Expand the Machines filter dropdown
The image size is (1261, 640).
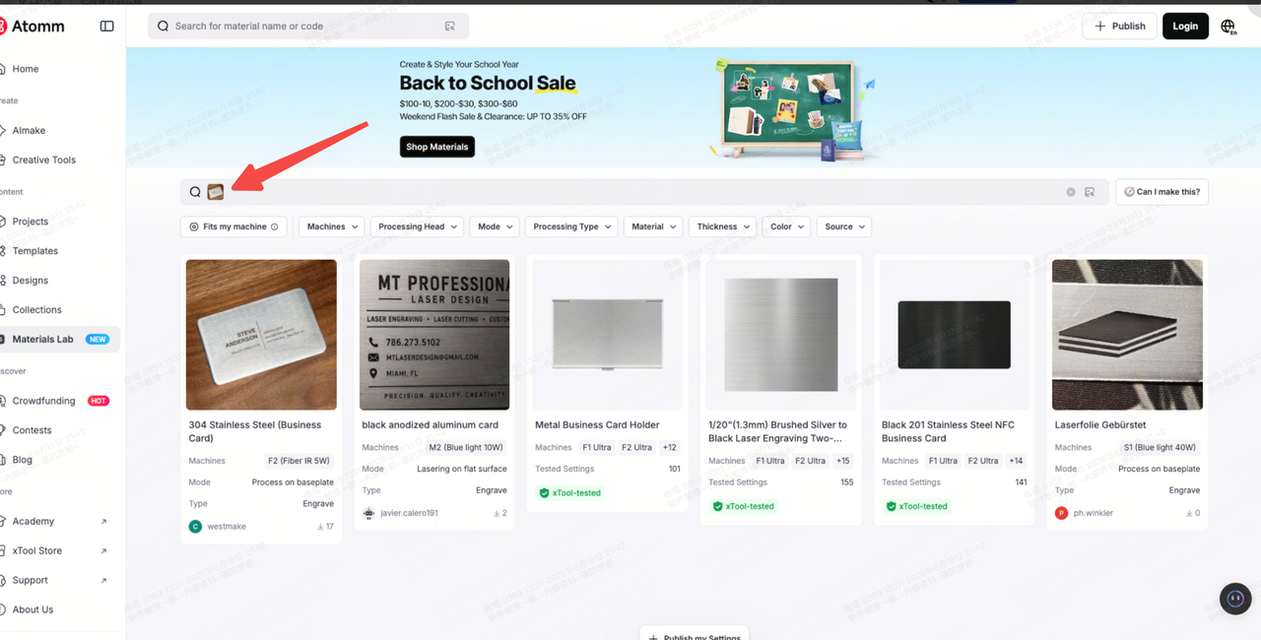coord(331,226)
